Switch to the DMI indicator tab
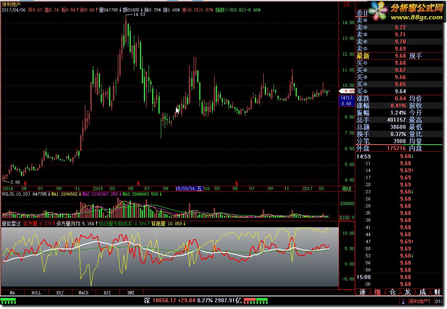This screenshot has width=447, height=309. (x=131, y=293)
